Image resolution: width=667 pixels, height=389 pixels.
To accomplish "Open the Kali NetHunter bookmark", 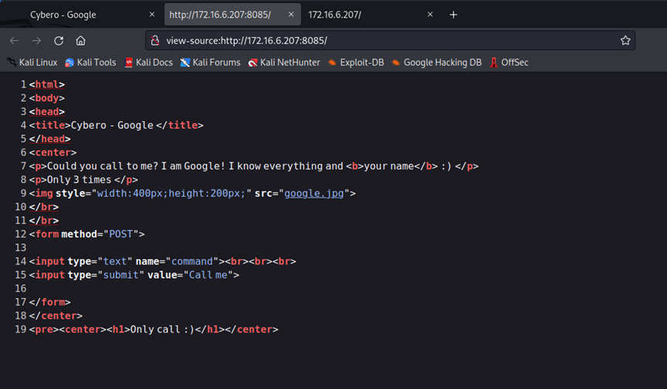I will coord(284,63).
